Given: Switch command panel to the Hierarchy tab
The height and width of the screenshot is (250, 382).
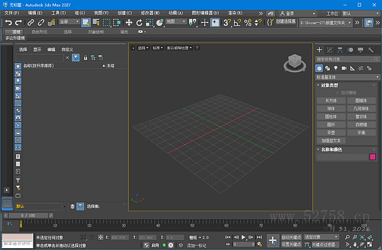Looking at the screenshot, I should tap(340, 50).
